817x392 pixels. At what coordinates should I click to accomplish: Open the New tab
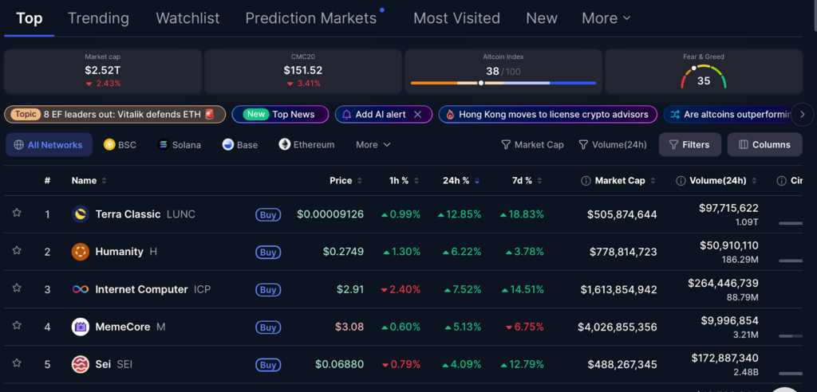point(542,18)
